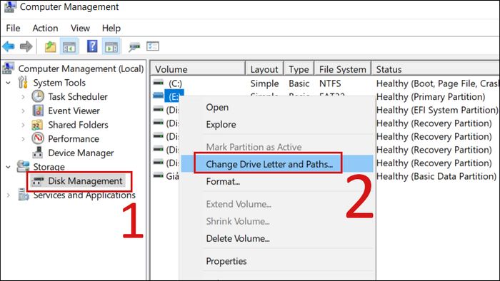The height and width of the screenshot is (281, 500).
Task: Sort by the Type column header
Action: 299,69
